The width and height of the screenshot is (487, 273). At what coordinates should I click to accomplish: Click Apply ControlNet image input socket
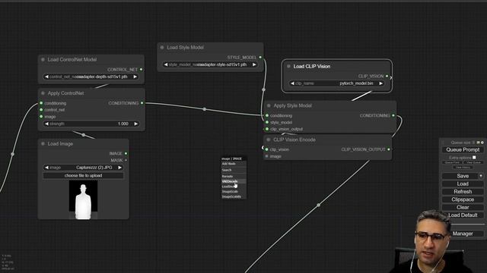[41, 117]
